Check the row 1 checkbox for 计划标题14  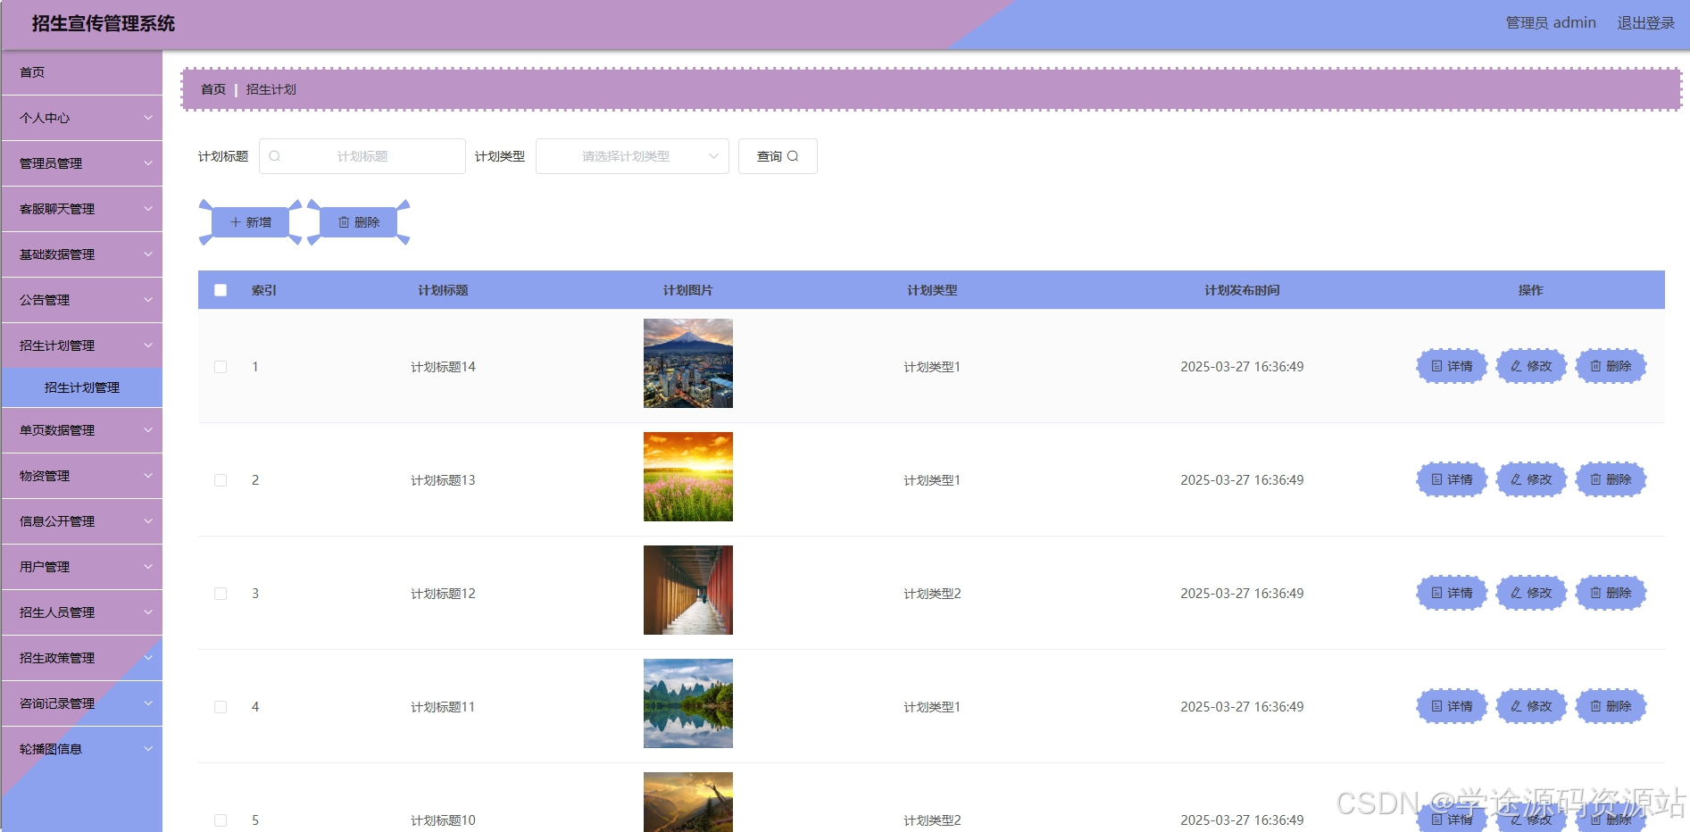[221, 367]
